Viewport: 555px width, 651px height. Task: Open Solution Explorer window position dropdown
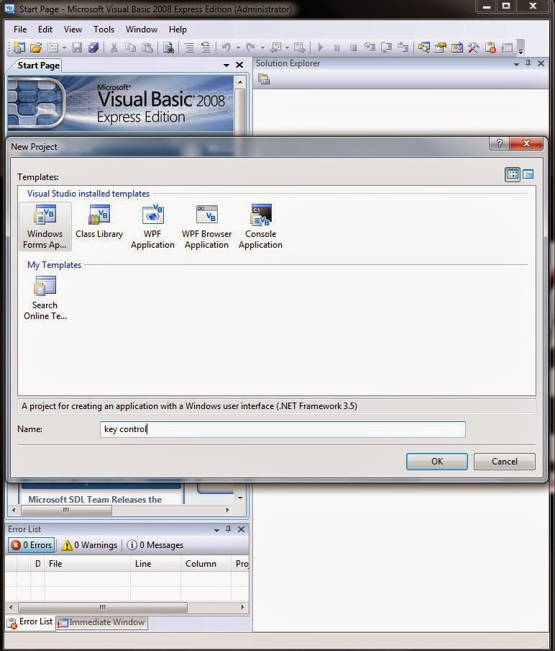pos(516,64)
